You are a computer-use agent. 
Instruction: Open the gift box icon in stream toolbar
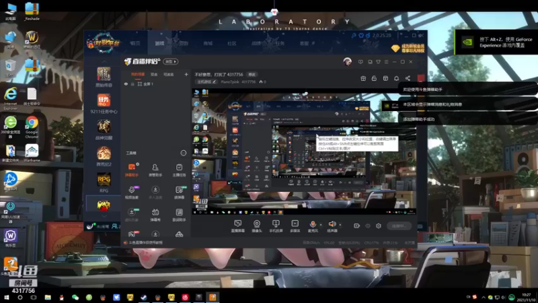[363, 78]
